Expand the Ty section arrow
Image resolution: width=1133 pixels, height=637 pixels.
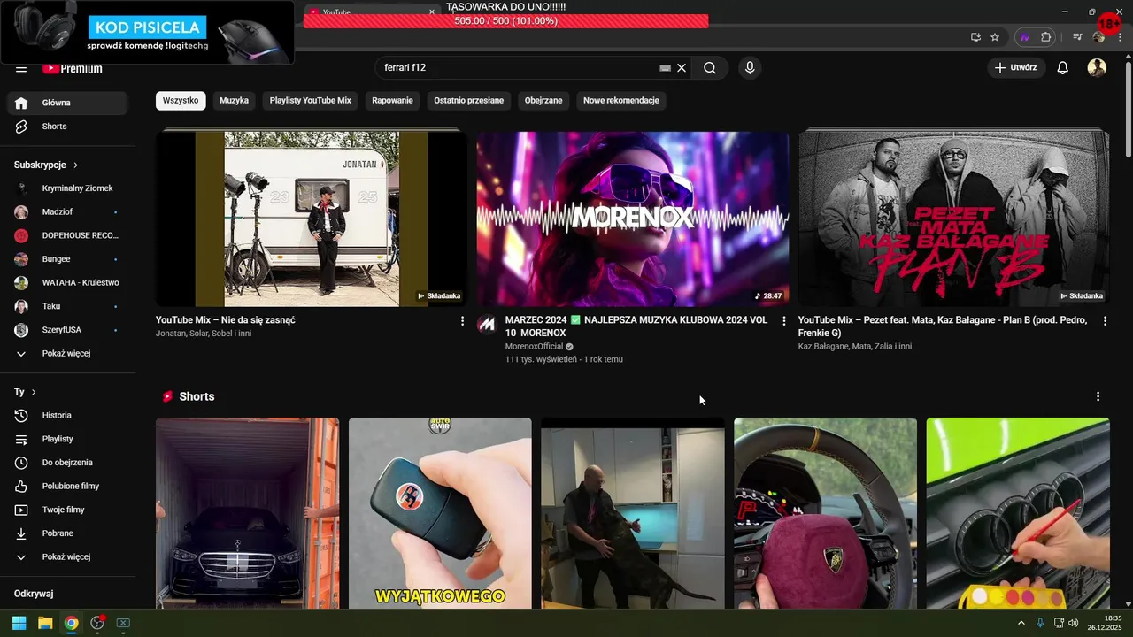34,392
